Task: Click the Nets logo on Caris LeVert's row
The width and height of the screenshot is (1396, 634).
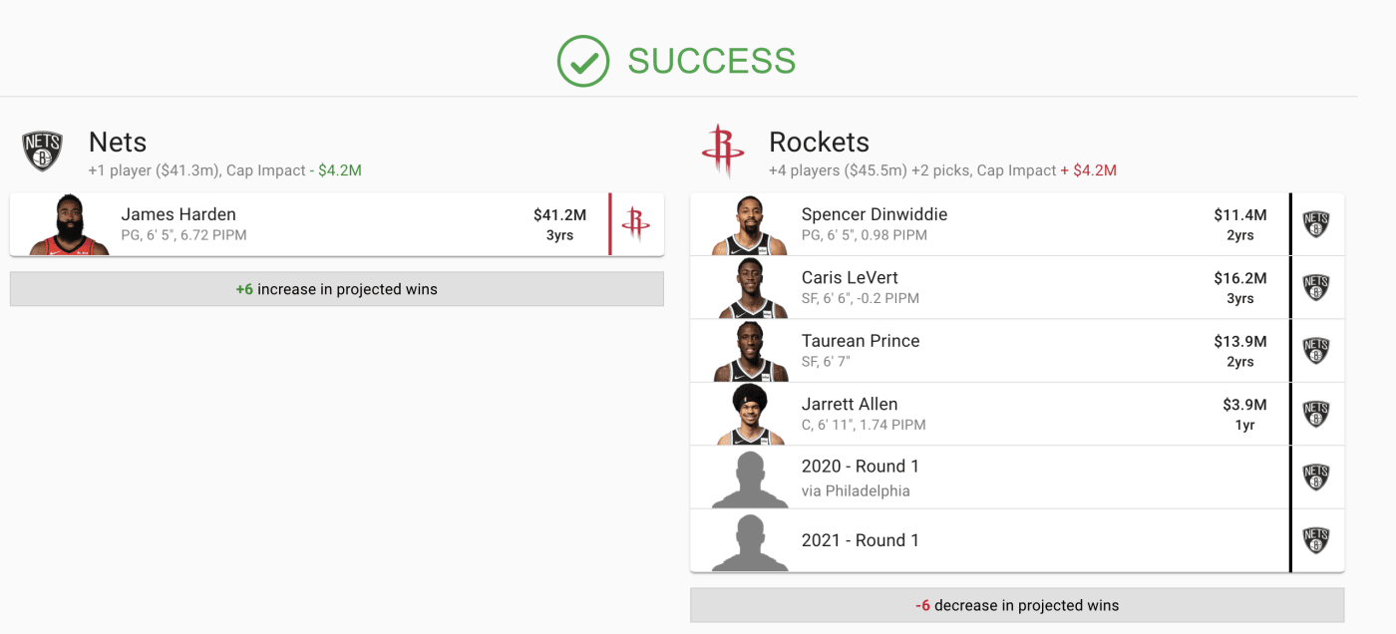Action: 1318,287
